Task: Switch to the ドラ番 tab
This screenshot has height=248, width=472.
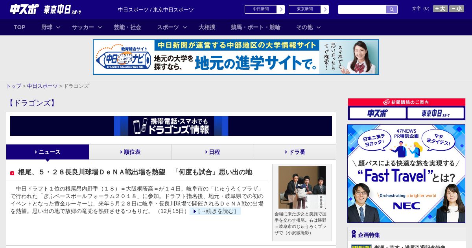Action: [x=295, y=152]
